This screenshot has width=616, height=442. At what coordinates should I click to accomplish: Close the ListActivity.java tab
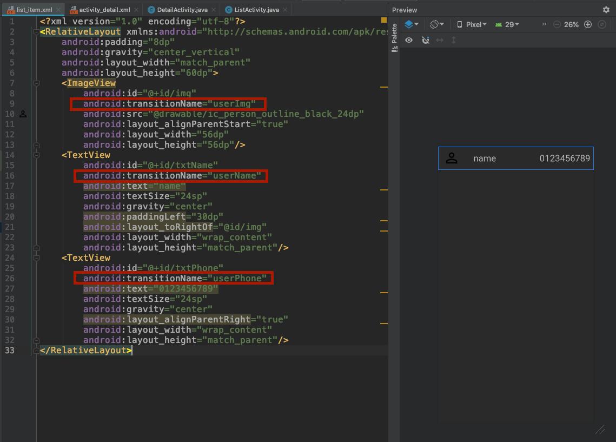pos(285,9)
